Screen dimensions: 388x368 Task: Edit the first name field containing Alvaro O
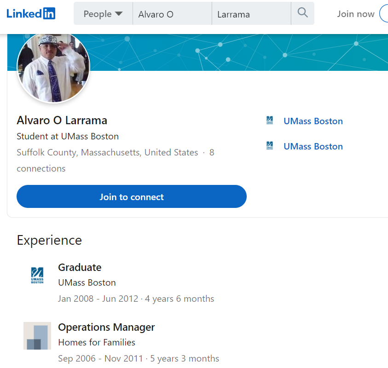tap(172, 14)
